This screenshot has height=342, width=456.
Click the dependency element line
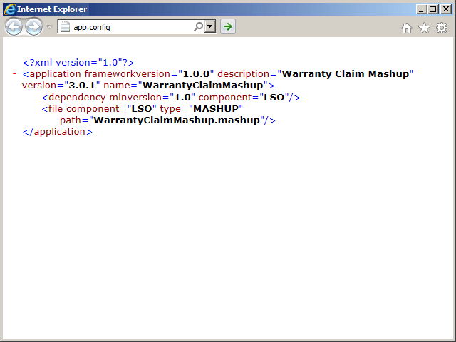tap(171, 97)
